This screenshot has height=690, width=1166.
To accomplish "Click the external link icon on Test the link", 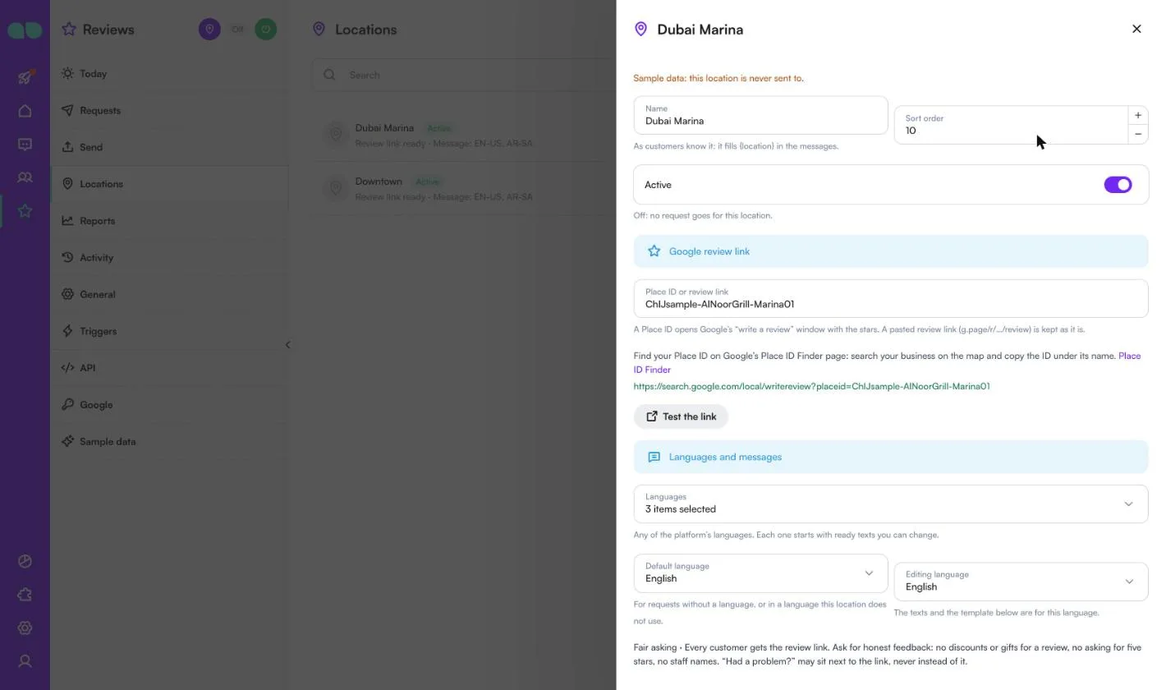I will pos(652,416).
